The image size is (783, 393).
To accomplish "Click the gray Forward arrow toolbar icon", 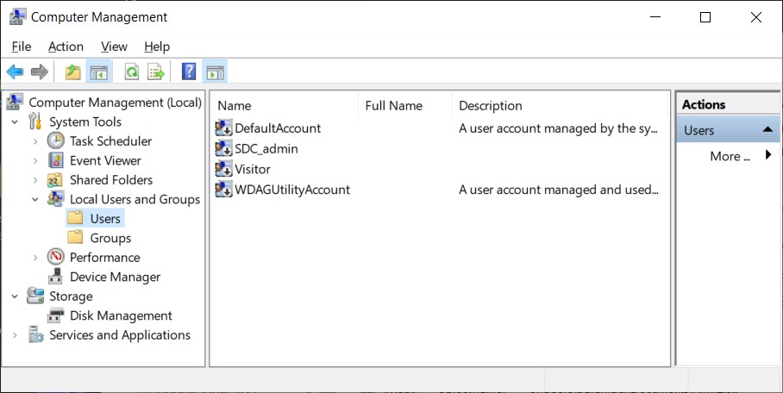I will 40,72.
